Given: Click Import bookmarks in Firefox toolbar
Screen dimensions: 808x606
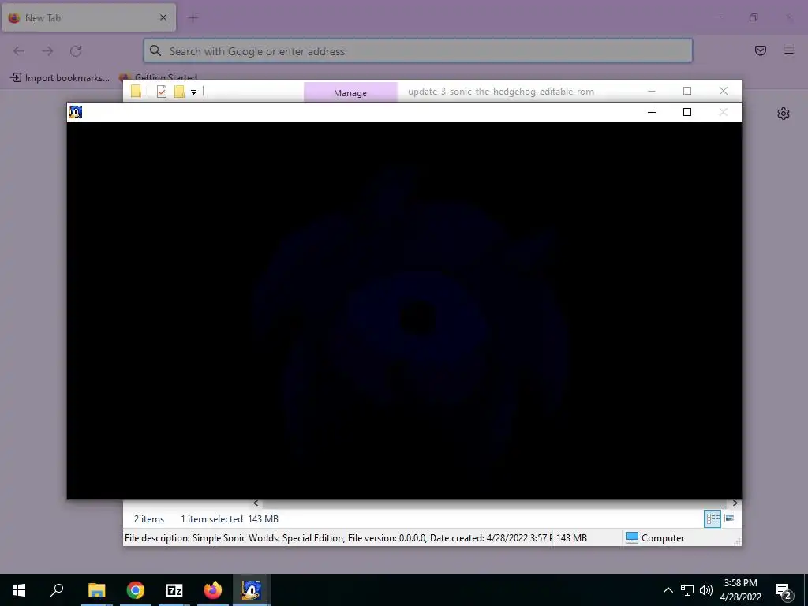Looking at the screenshot, I should 60,78.
